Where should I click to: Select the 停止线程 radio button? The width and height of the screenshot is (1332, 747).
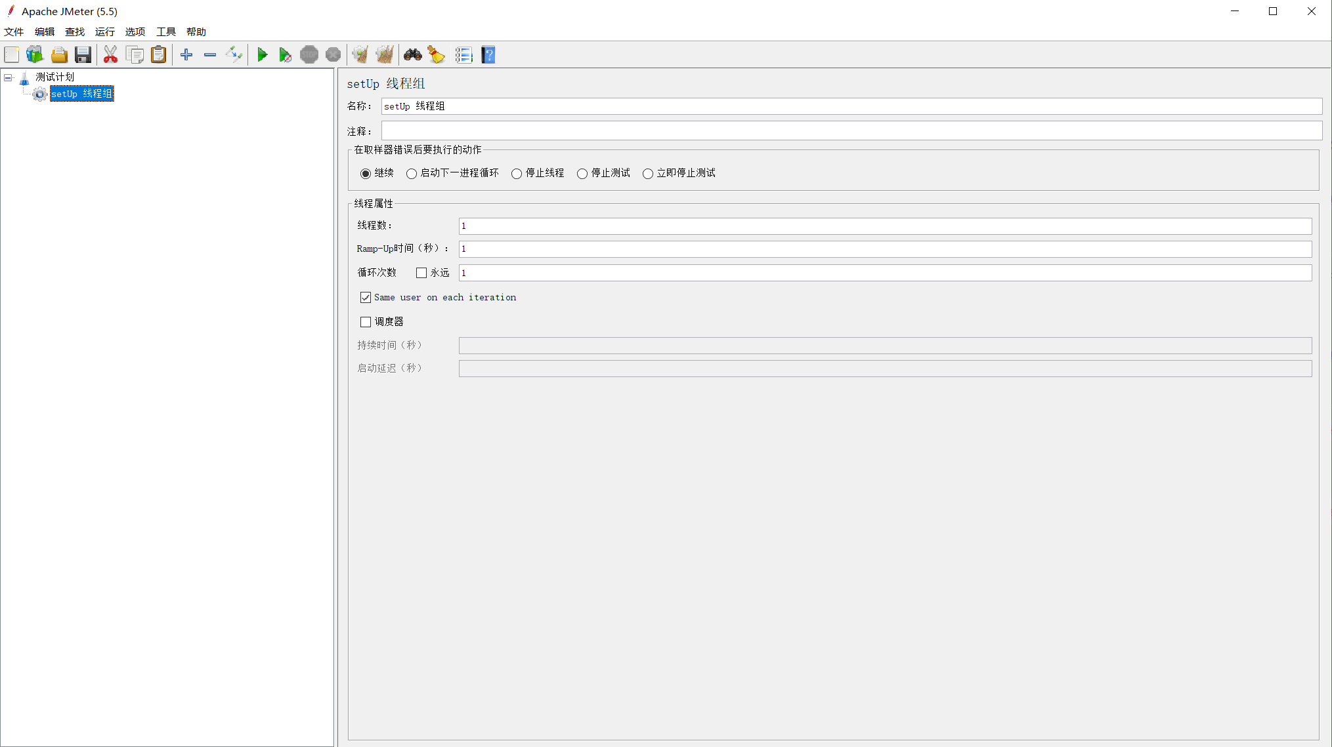pyautogui.click(x=517, y=174)
